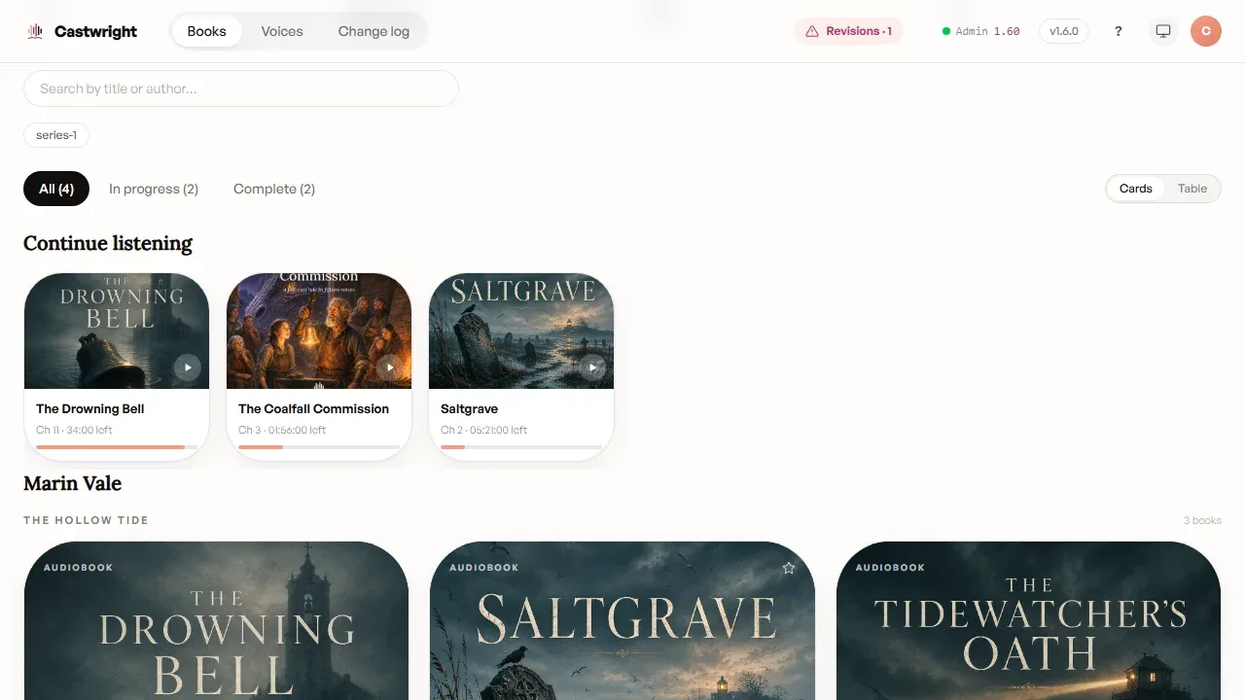The image size is (1245, 700).
Task: Filter by In progress (2)
Action: pos(154,189)
